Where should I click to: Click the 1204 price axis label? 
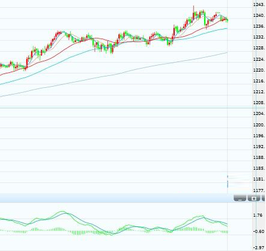(259, 114)
